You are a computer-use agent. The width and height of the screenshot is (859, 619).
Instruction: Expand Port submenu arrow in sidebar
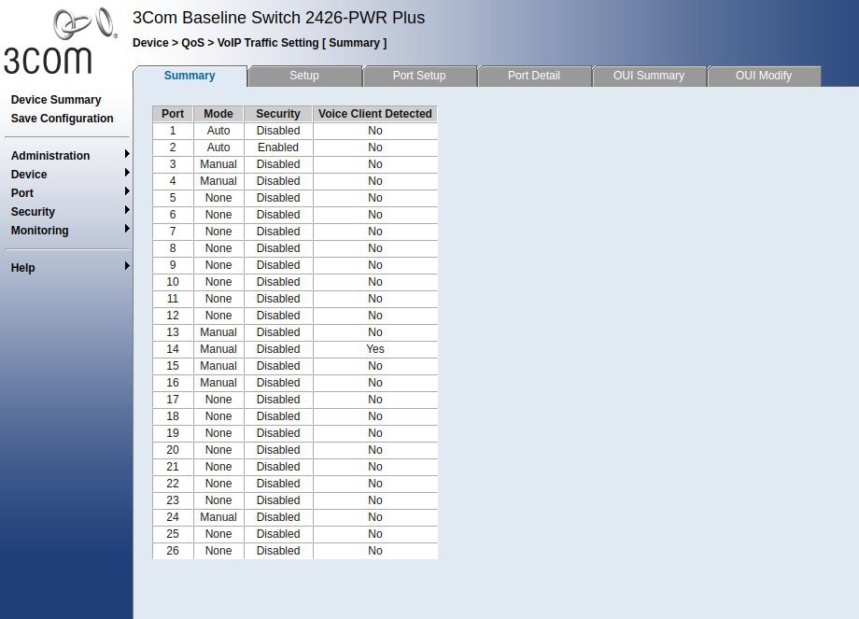click(127, 191)
